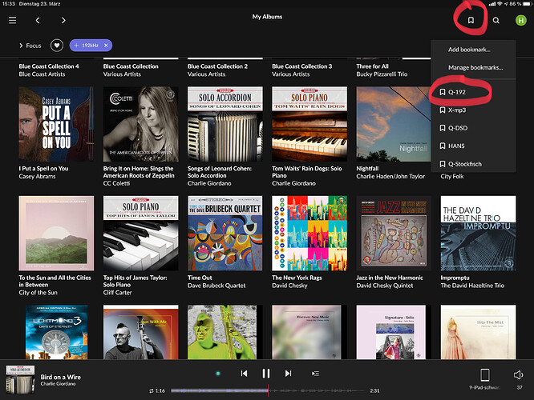This screenshot has width=534, height=400.
Task: Open now playing Solo Accordion thumbnail
Action: click(20, 379)
